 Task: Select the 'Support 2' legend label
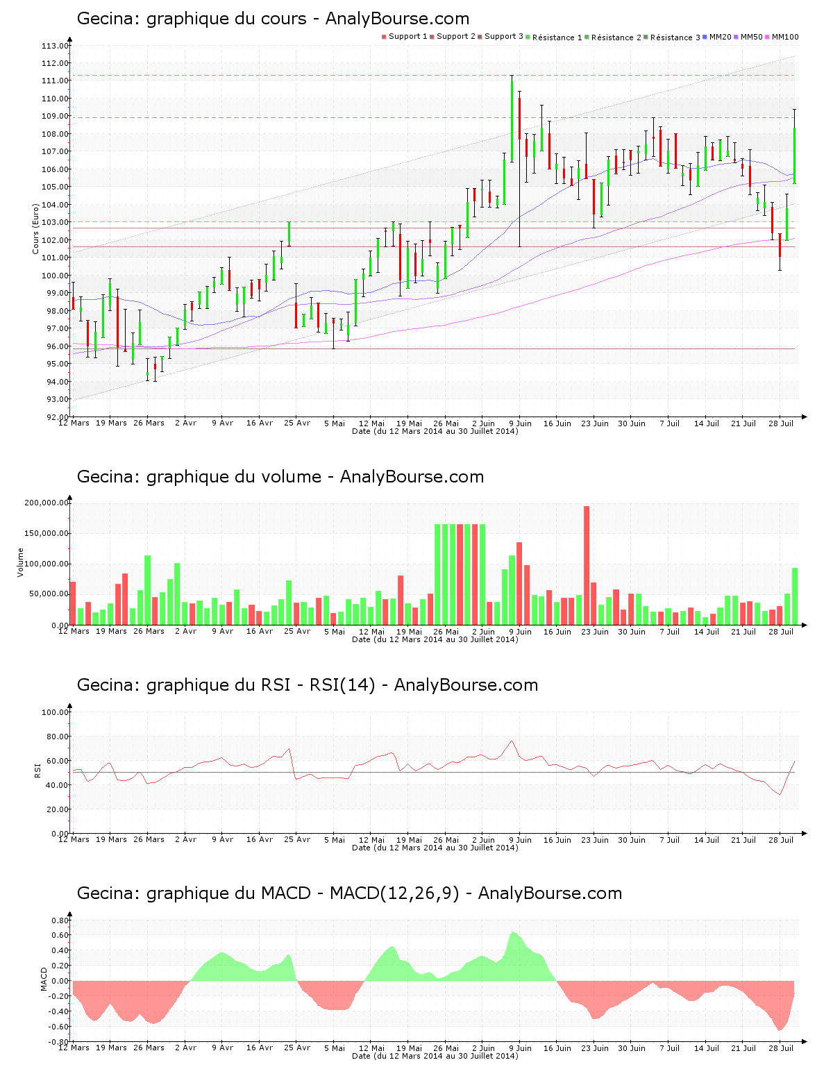coord(456,37)
